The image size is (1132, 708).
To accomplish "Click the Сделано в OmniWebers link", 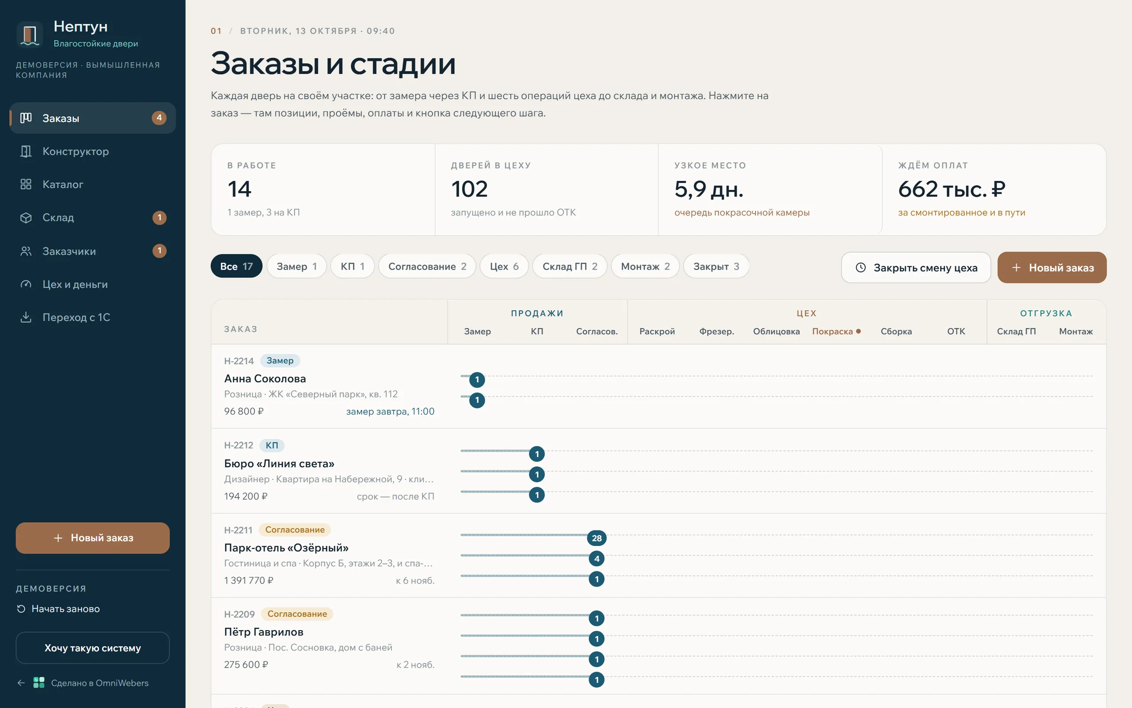I will (x=99, y=683).
